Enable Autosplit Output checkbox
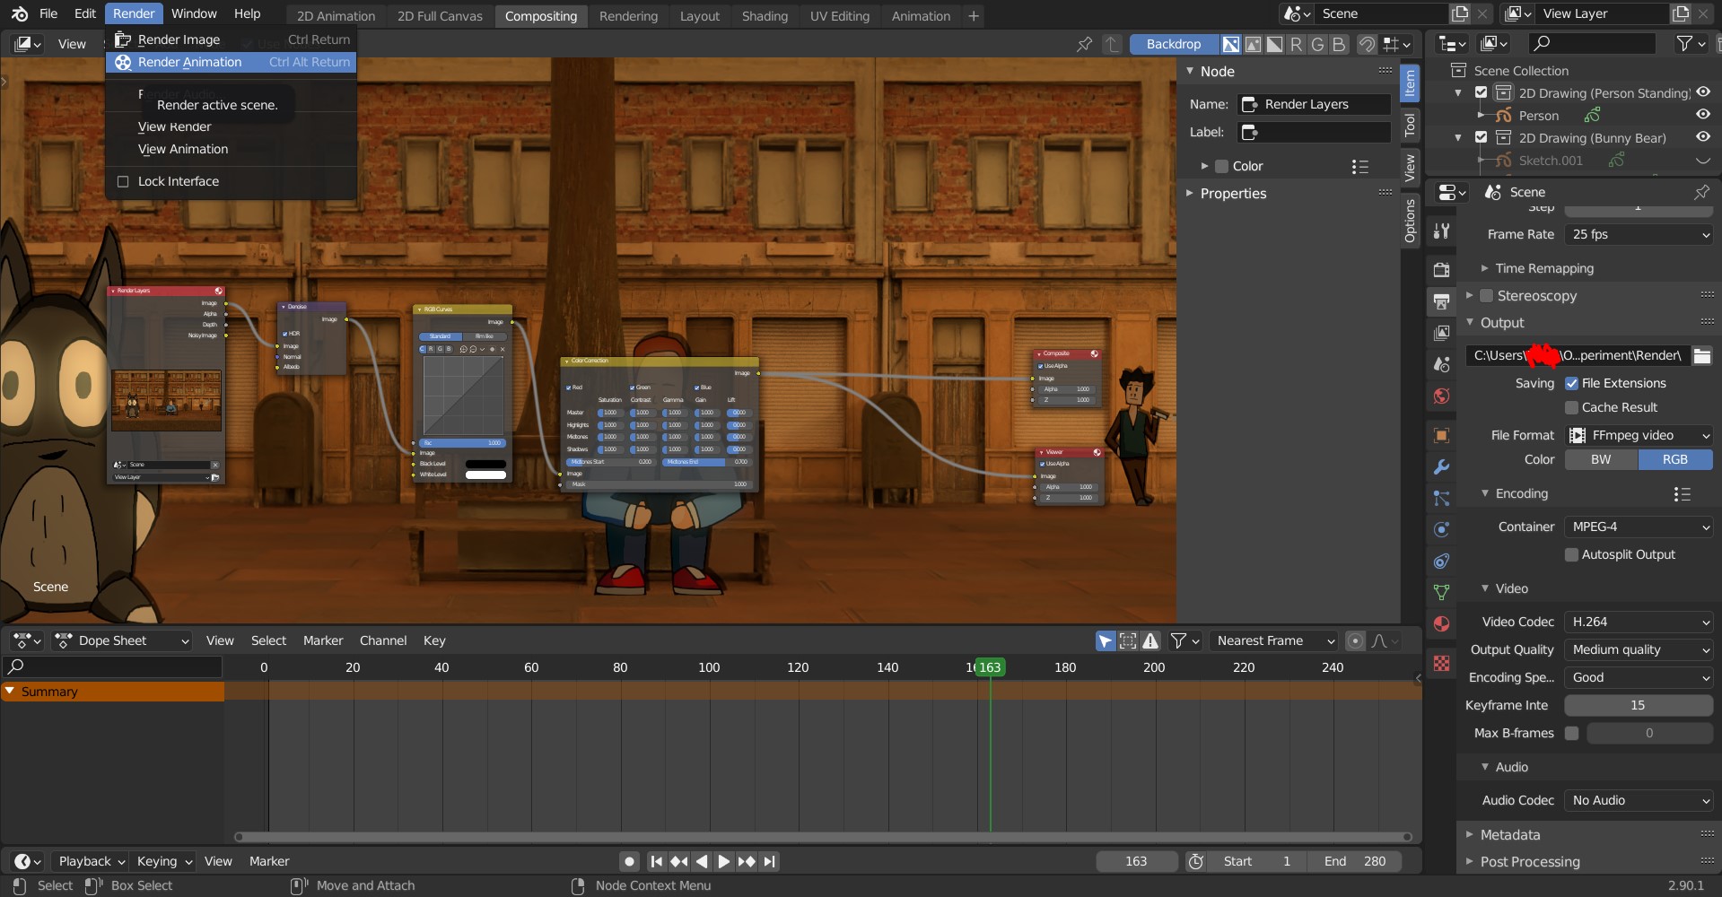Viewport: 1722px width, 897px height. [x=1571, y=554]
